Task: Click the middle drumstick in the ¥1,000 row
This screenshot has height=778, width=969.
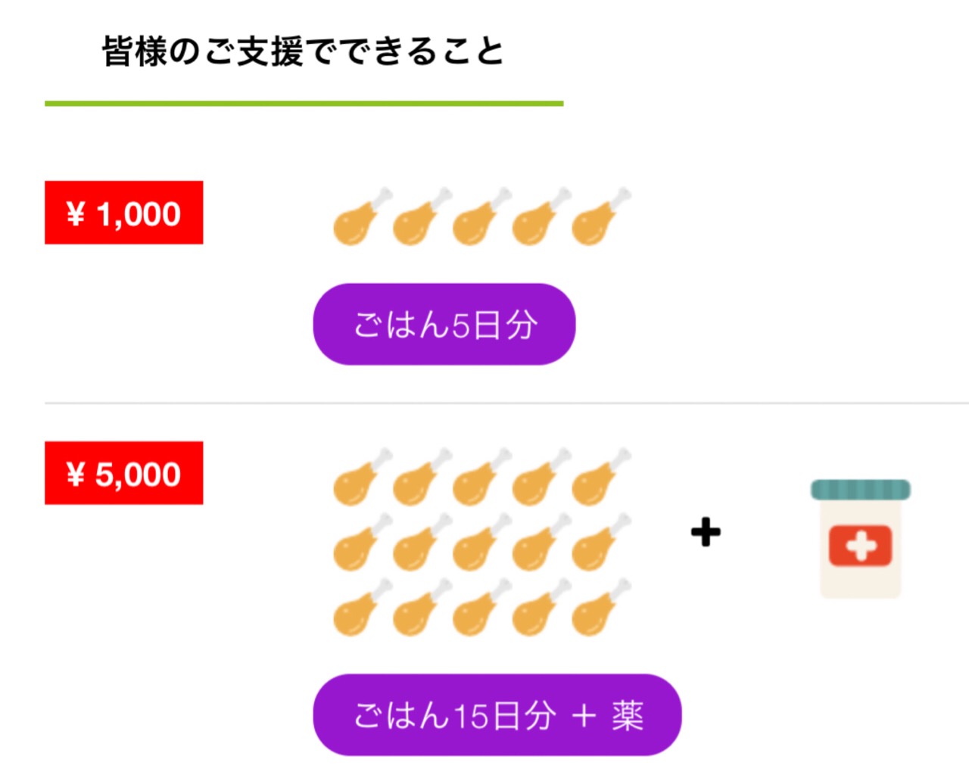Action: click(482, 216)
